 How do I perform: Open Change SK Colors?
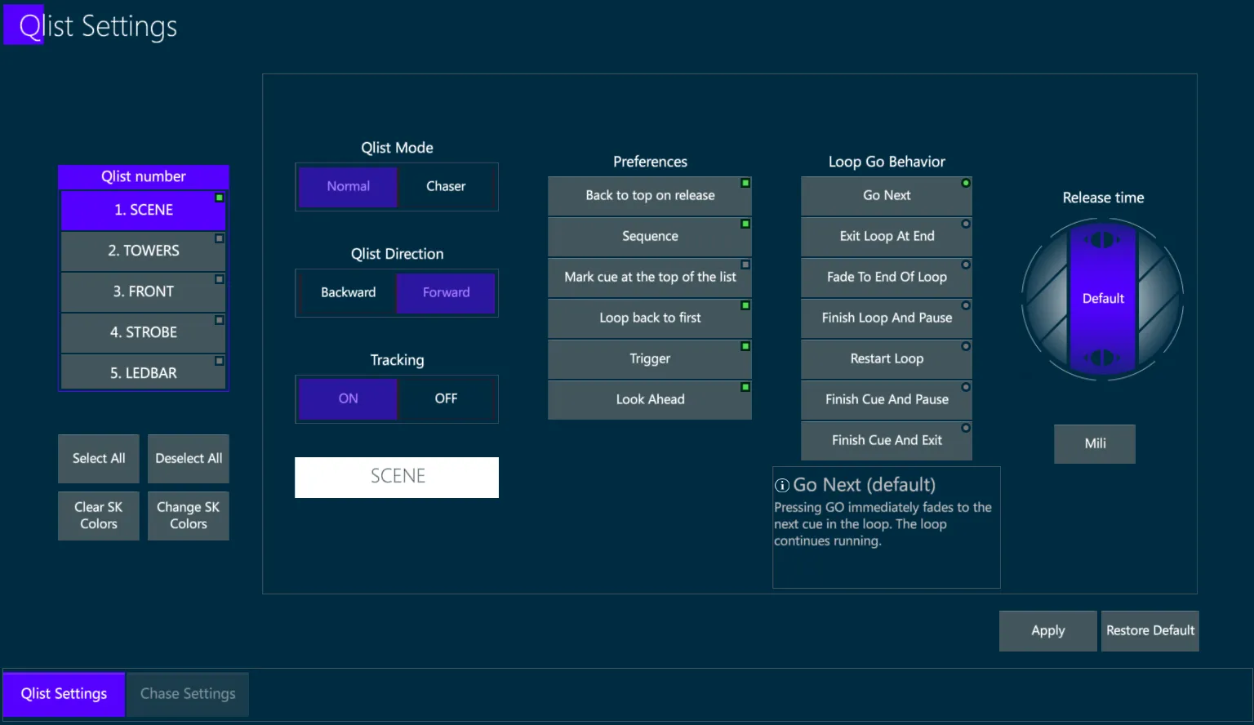pos(189,516)
